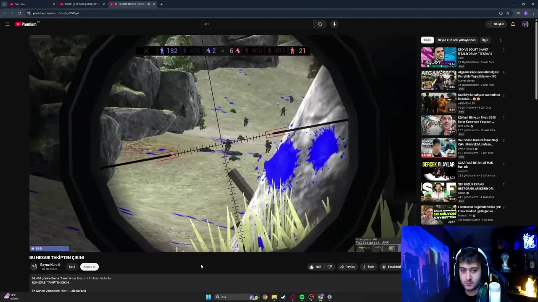Image resolution: width=538 pixels, height=302 pixels.
Task: Select the Tümü filter chip
Action: point(427,40)
